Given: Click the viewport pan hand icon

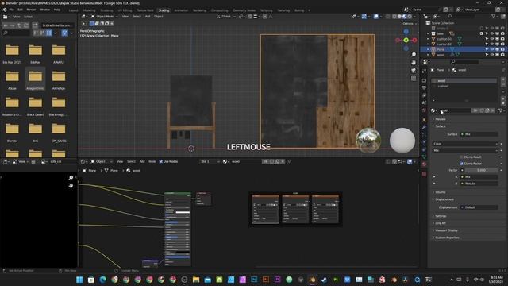Looking at the screenshot, I should (x=414, y=62).
